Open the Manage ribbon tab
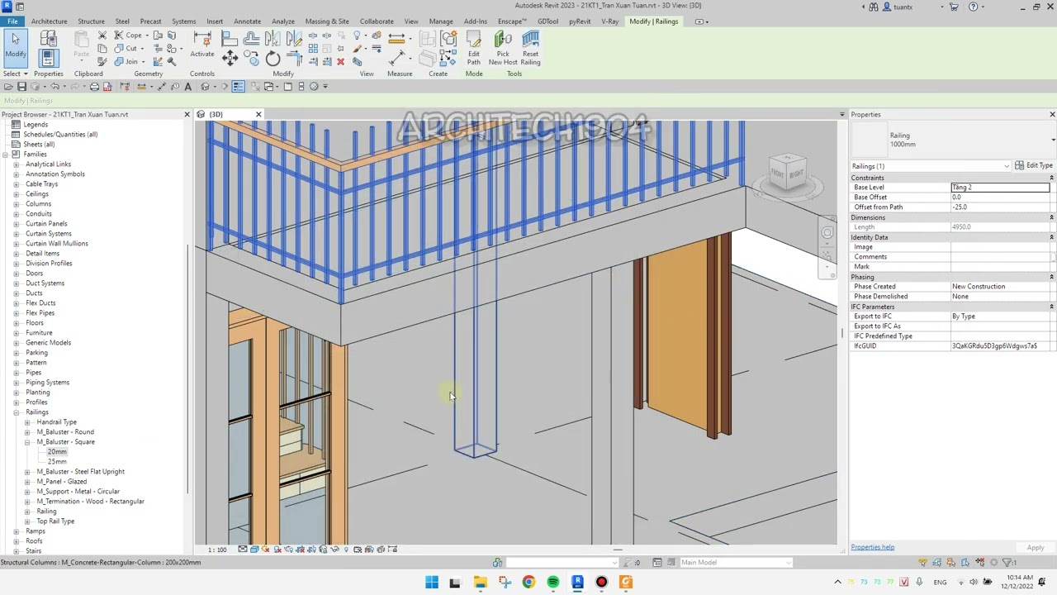1057x595 pixels. click(x=441, y=21)
